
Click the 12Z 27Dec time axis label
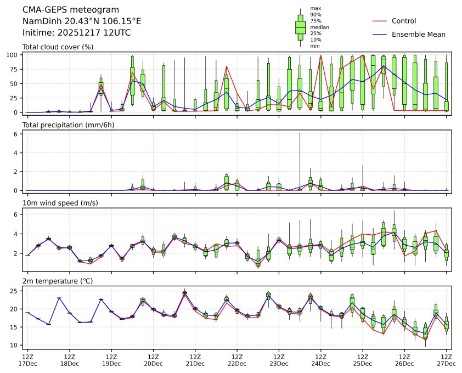[x=446, y=359]
